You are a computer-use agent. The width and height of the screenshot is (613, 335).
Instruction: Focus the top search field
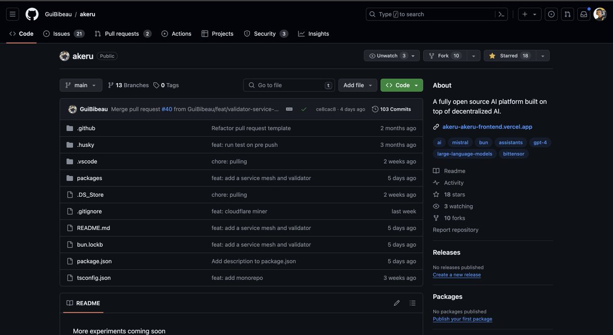437,14
